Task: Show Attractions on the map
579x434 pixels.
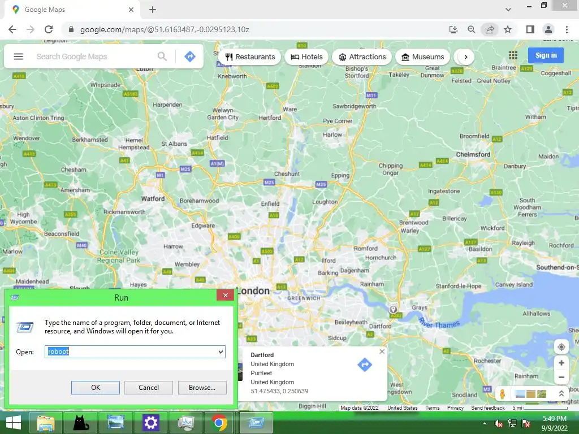Action: click(362, 57)
